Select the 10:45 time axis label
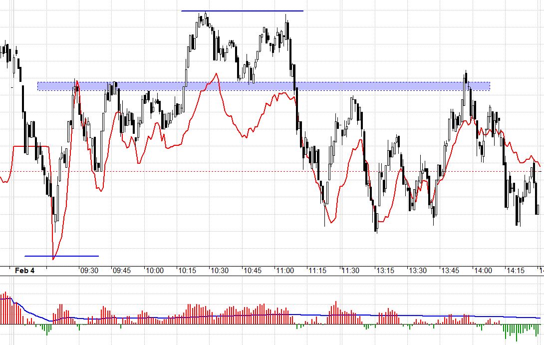The height and width of the screenshot is (345, 544). pyautogui.click(x=253, y=271)
